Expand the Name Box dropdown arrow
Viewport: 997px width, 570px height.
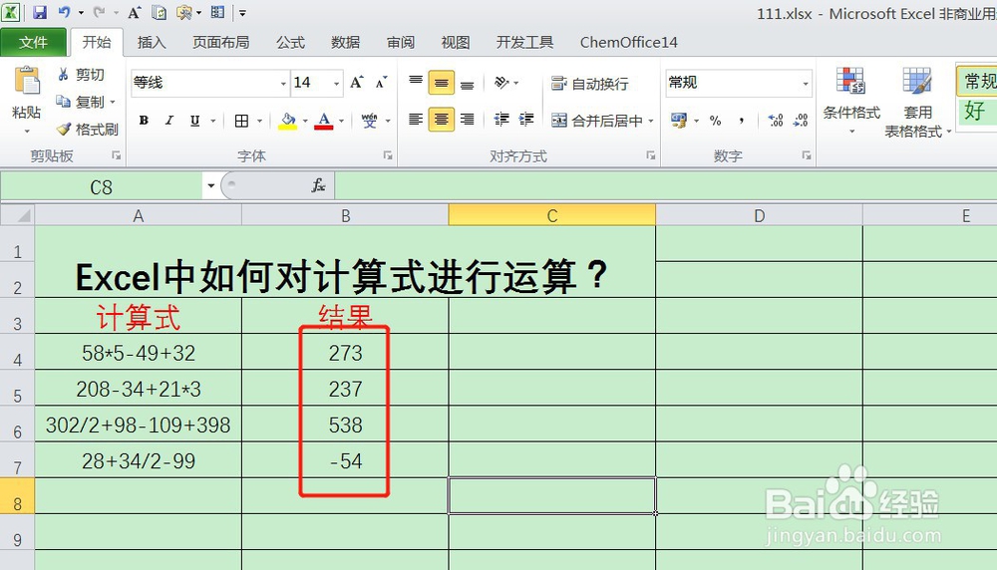tap(210, 186)
